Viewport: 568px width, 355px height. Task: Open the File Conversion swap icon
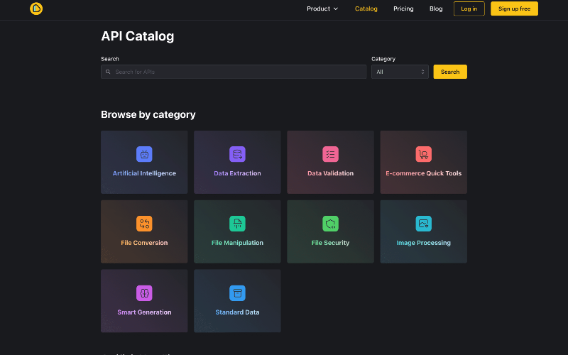144,224
